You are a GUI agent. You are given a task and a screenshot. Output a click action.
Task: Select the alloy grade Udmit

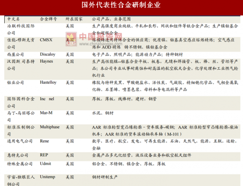pos(45,164)
